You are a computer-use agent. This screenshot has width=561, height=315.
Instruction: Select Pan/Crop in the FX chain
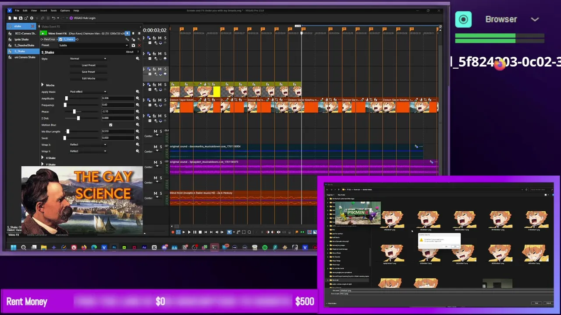[50, 39]
